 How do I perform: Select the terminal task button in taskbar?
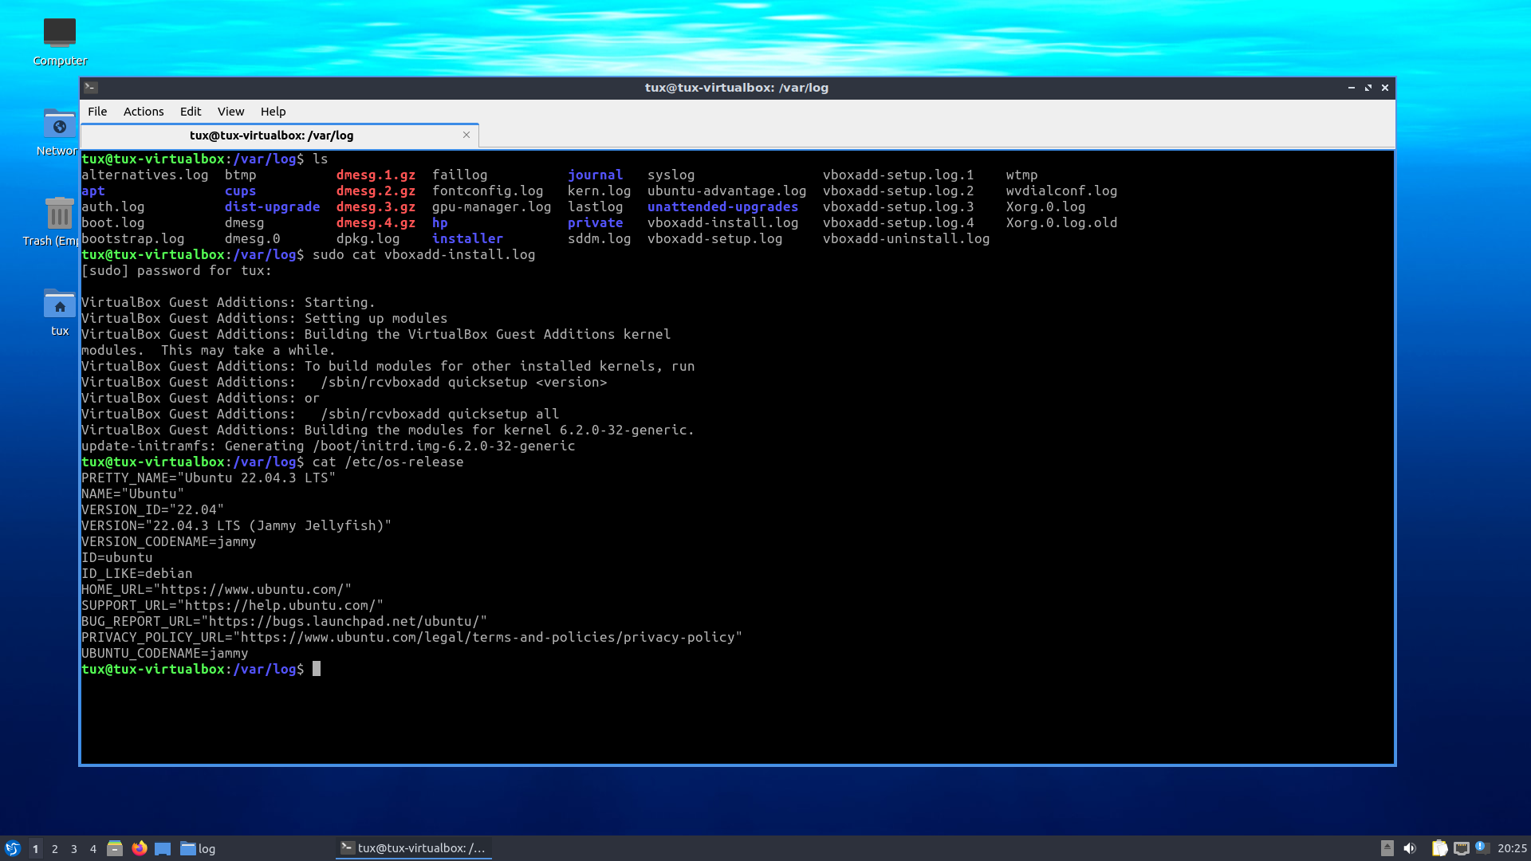pos(413,848)
